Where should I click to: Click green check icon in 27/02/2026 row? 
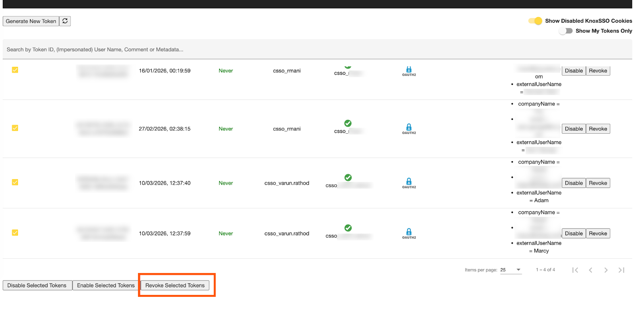(348, 123)
